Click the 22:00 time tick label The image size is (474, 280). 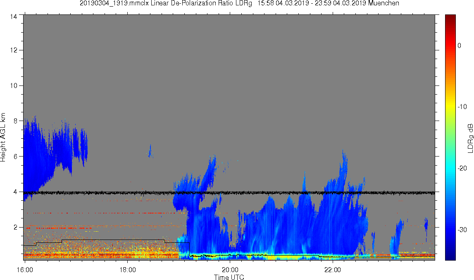coord(333,270)
